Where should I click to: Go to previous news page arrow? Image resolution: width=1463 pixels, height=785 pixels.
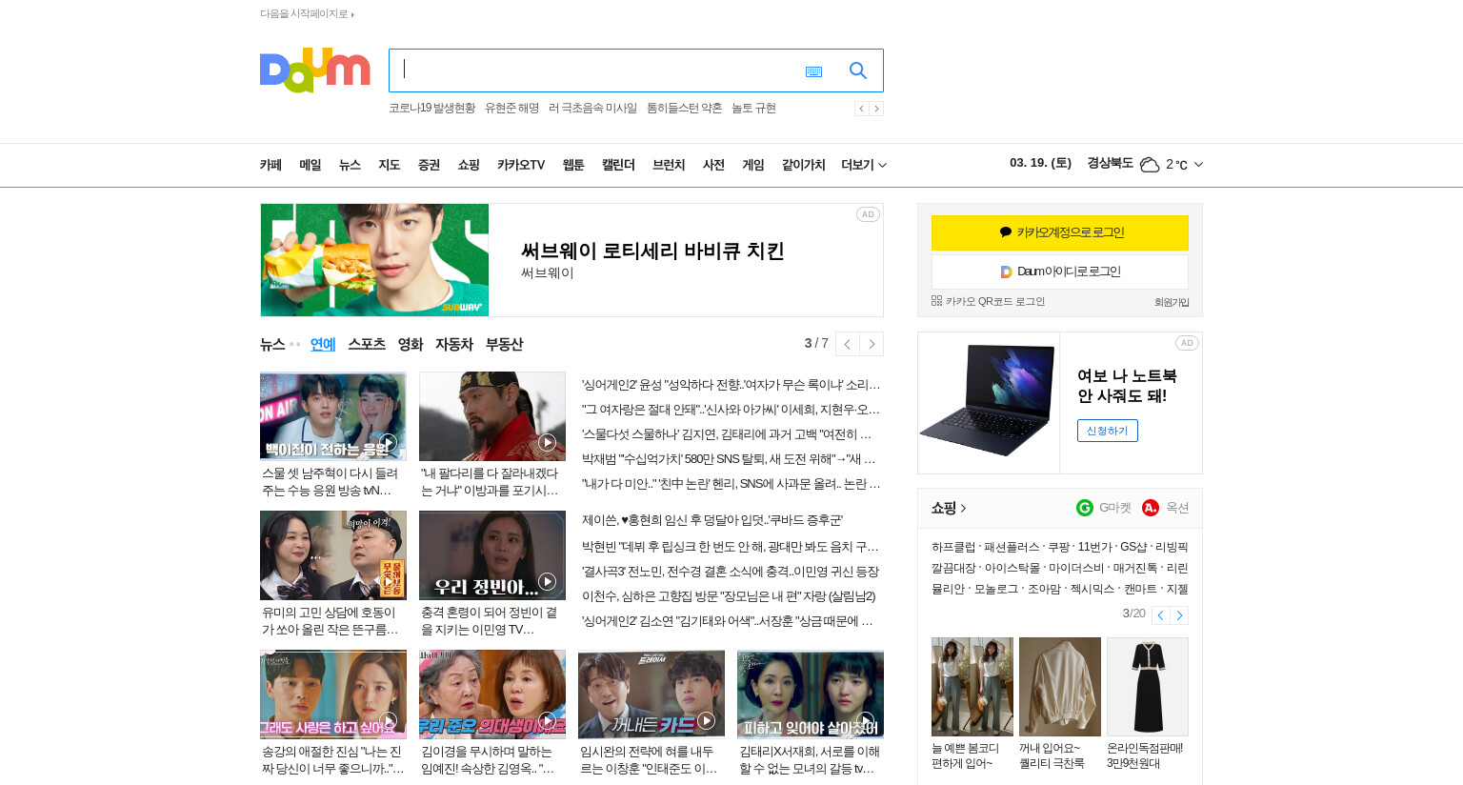tap(847, 344)
